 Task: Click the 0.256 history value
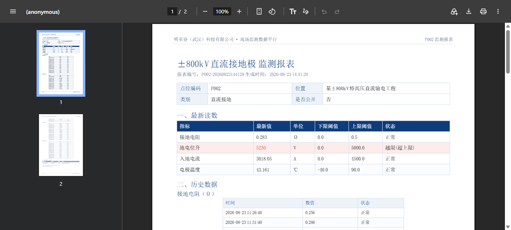[331, 213]
